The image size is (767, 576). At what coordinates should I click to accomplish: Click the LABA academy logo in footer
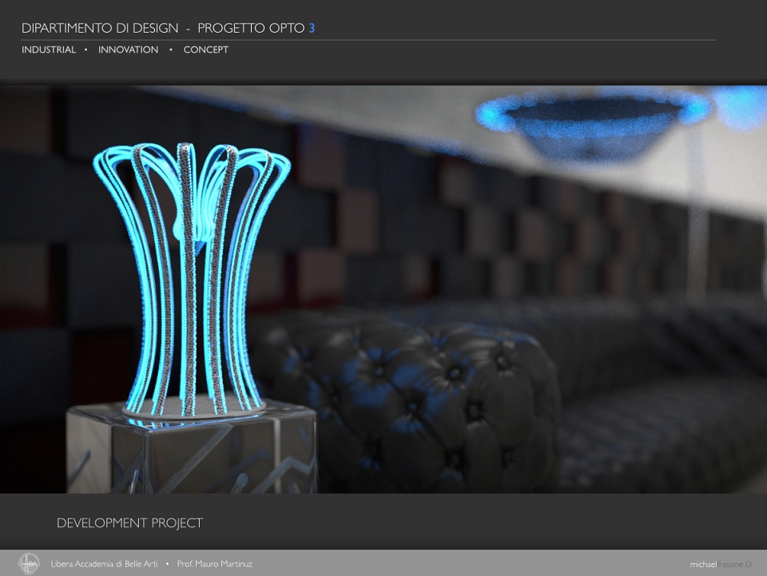point(29,563)
